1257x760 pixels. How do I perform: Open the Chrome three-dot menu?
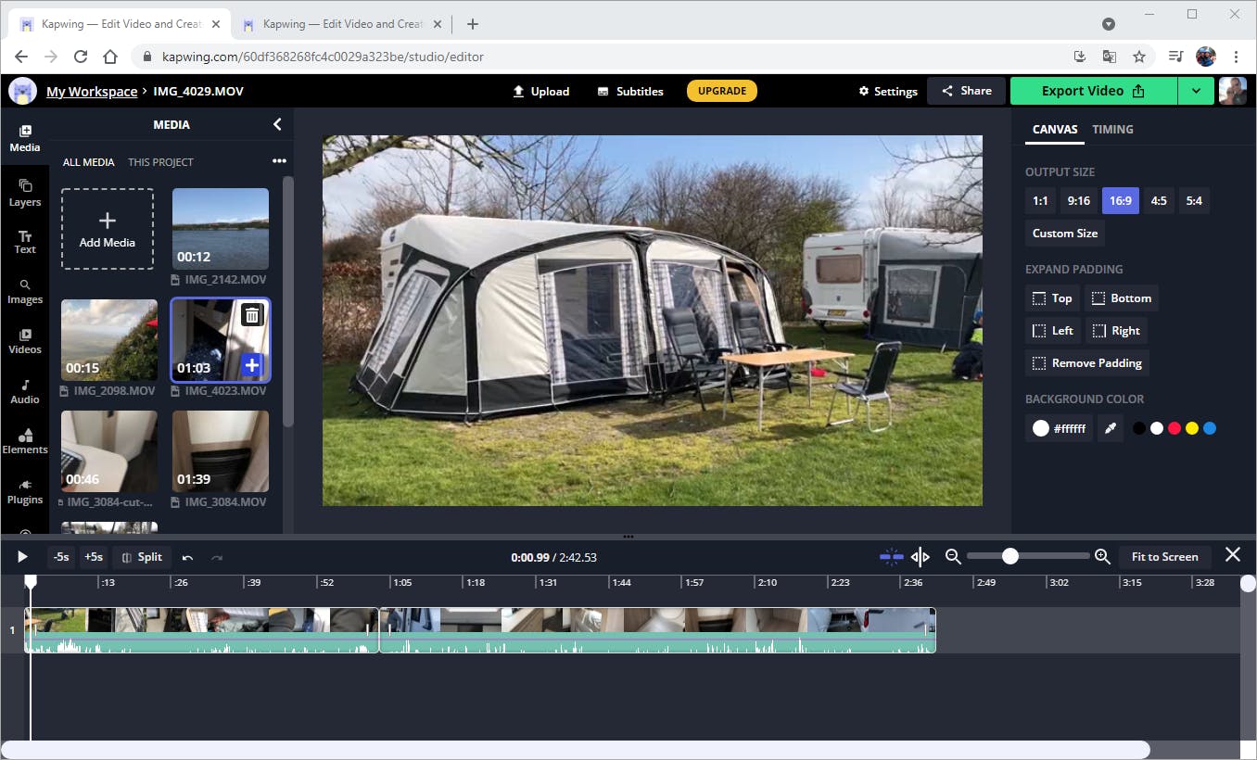click(1236, 57)
